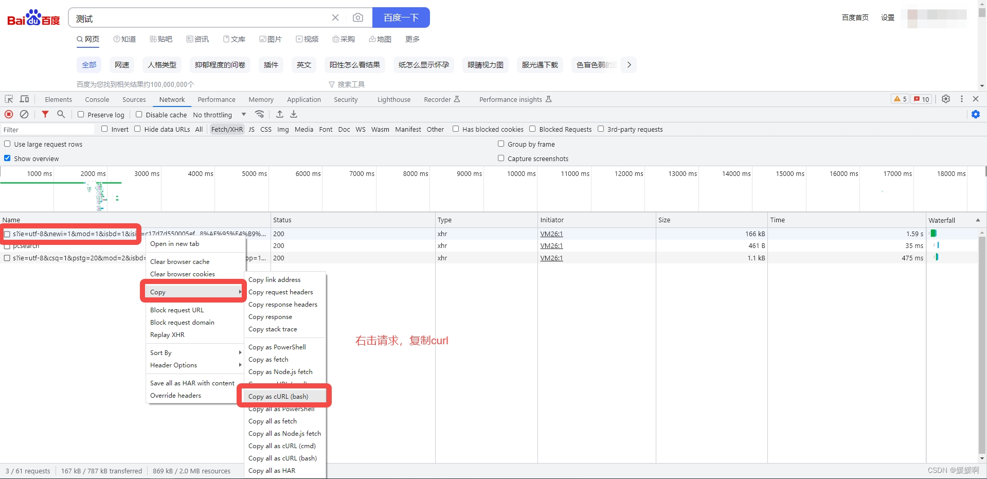987x479 pixels.
Task: Clear the network log
Action: (24, 114)
